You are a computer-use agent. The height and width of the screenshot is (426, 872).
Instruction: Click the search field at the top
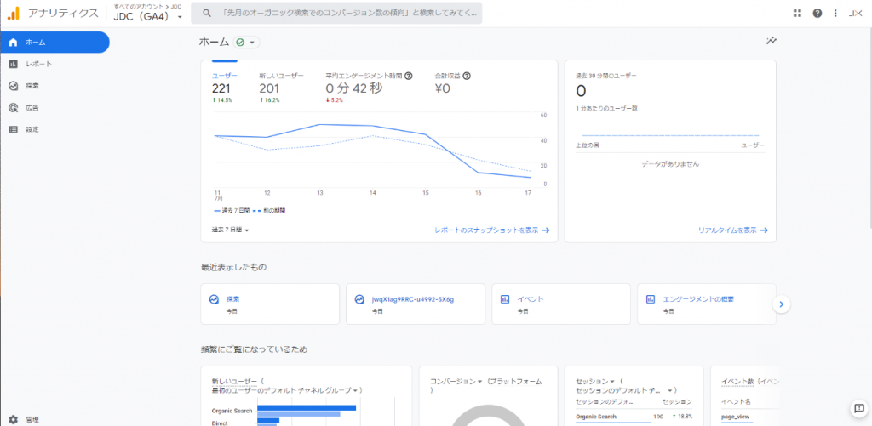[x=336, y=13]
